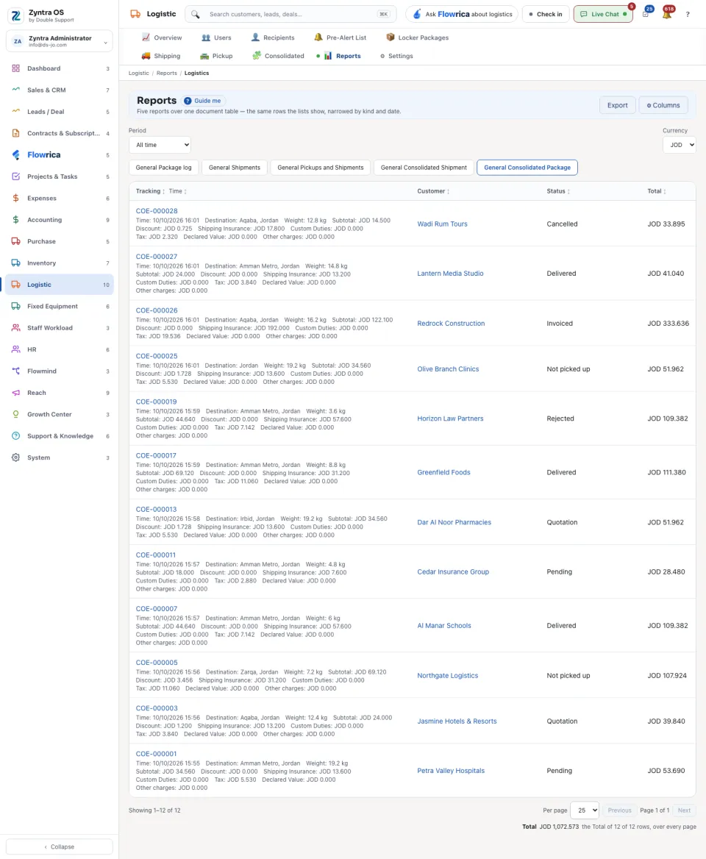Screen dimensions: 706x859
Task: Collapse the sidebar with Collapse button
Action: pyautogui.click(x=60, y=846)
